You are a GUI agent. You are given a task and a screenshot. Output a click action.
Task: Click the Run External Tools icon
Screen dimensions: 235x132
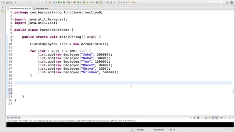(x=69, y=3)
